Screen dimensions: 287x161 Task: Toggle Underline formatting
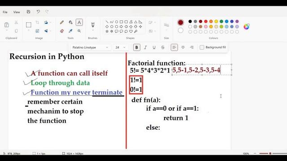coord(154,47)
